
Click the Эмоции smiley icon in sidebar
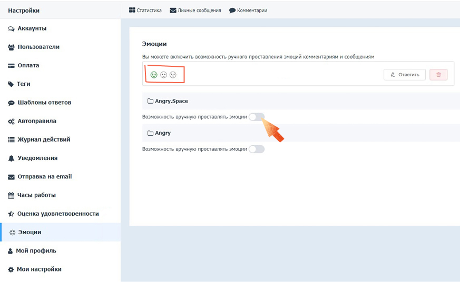tap(12, 233)
